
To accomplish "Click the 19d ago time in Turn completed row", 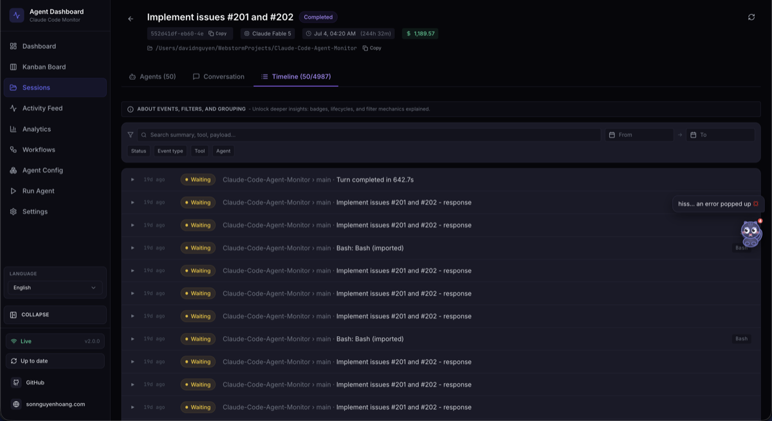I will [154, 180].
